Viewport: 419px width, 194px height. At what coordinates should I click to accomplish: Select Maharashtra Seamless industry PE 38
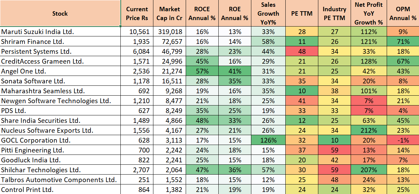335,91
